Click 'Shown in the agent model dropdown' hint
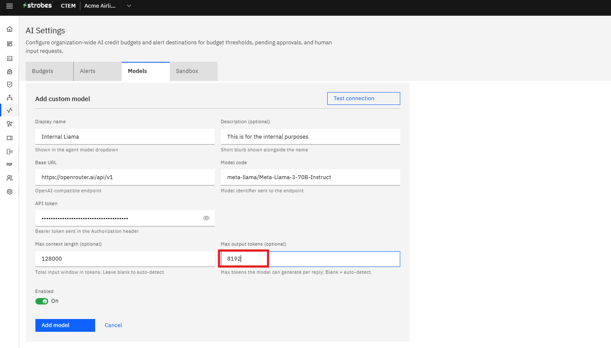Image resolution: width=611 pixels, height=348 pixels. 77,150
